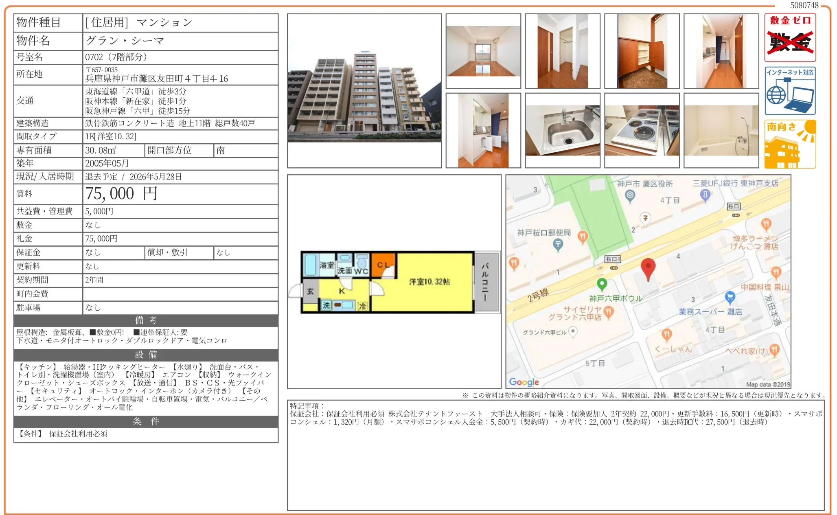Screen dimensions: 837x515
Task: Click the 75,000 円 rent value
Action: click(121, 194)
